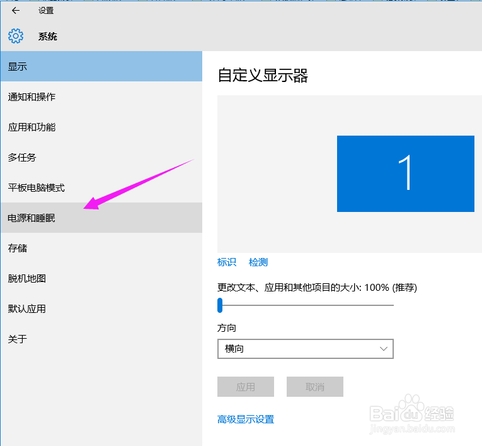482x446 pixels.
Task: Open 存储 settings page
Action: pyautogui.click(x=101, y=248)
